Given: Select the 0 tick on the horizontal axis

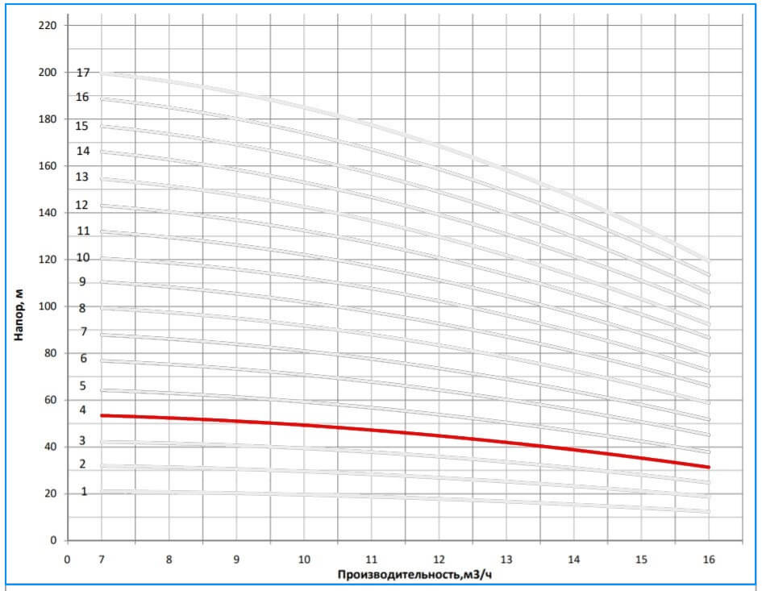Looking at the screenshot, I should (67, 559).
